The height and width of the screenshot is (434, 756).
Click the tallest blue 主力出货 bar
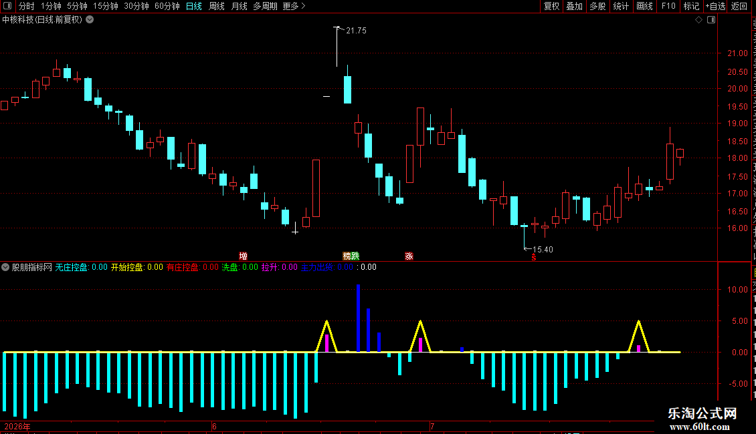[358, 318]
